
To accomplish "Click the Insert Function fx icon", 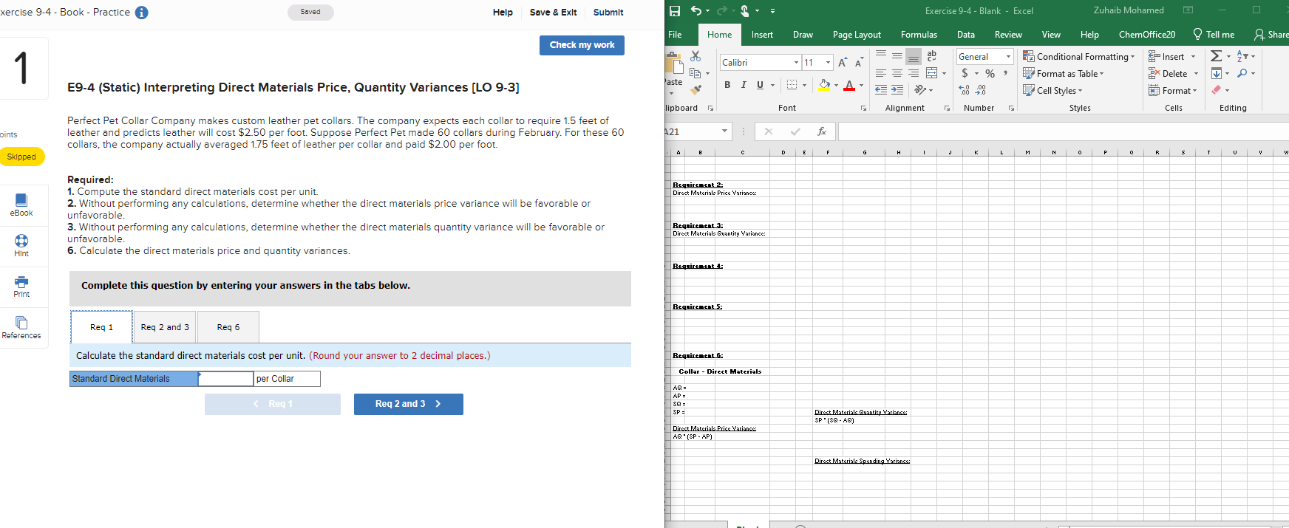I will 822,131.
